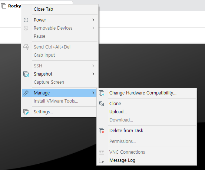Open Settings... from context menu
Viewport: 205px width, 170px height.
pyautogui.click(x=59, y=112)
